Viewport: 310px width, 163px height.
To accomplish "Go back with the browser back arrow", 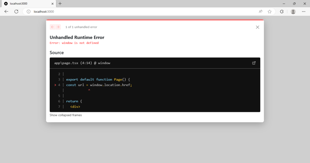I will [6, 11].
